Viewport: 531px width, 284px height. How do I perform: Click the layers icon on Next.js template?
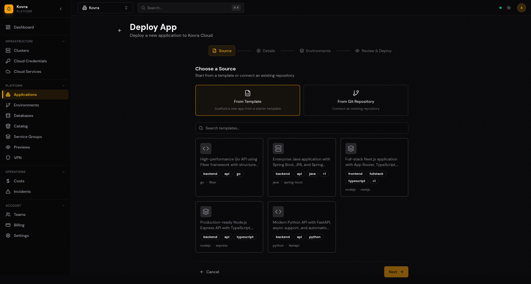[x=351, y=149]
